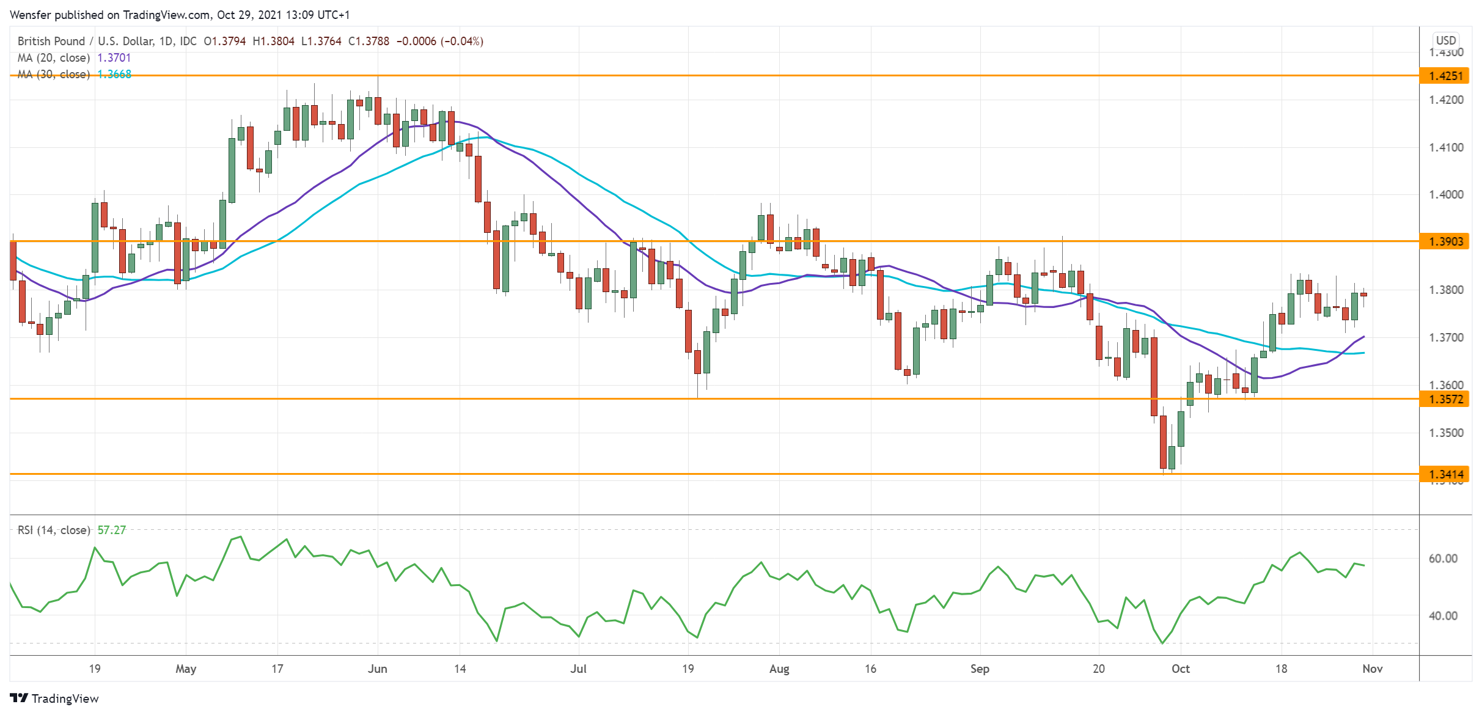Select the Oct label on the time axis
This screenshot has height=715, width=1482.
pyautogui.click(x=1181, y=669)
